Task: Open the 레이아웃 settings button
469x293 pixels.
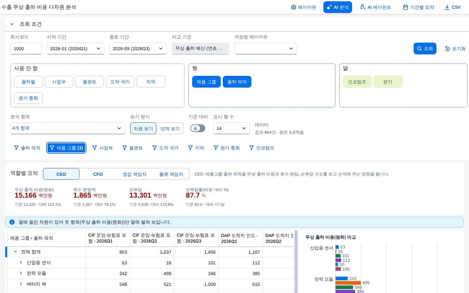Action: click(x=303, y=7)
